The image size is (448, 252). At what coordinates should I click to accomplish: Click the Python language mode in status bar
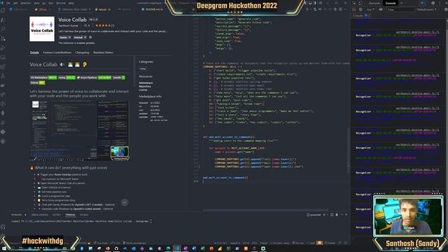tap(263, 243)
